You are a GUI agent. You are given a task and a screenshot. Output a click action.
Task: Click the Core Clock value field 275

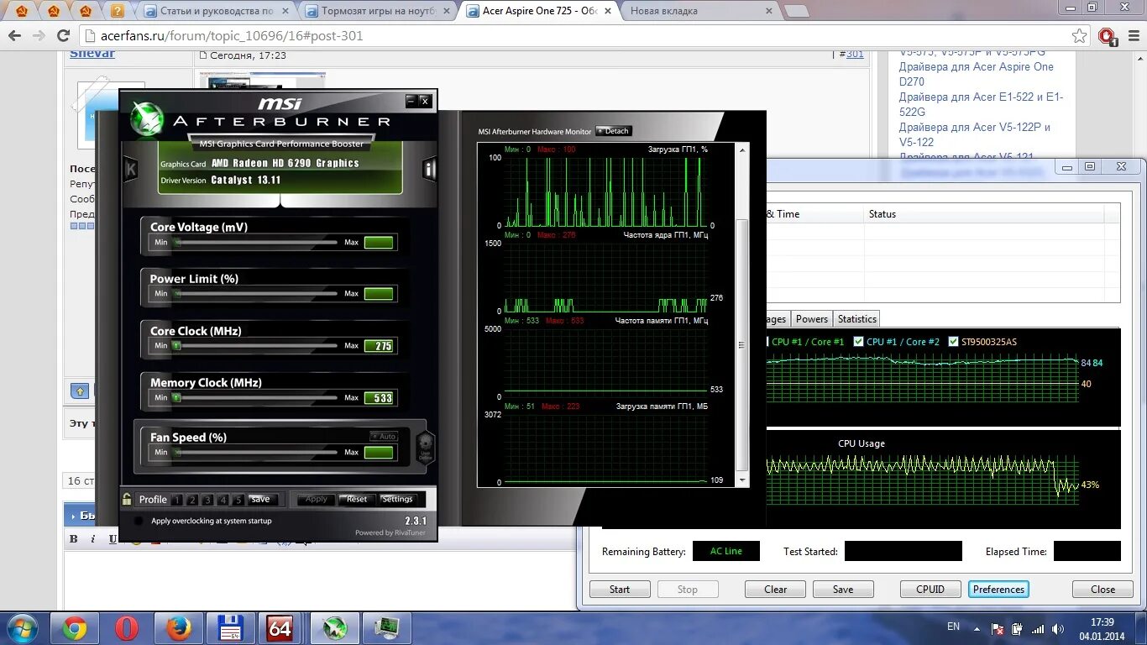(x=379, y=346)
